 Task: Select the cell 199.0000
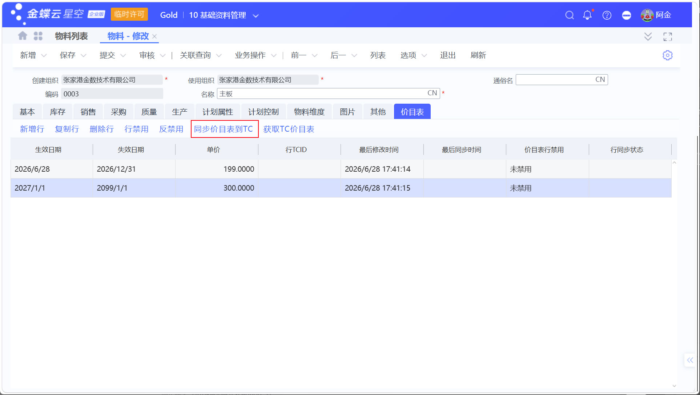pyautogui.click(x=217, y=169)
